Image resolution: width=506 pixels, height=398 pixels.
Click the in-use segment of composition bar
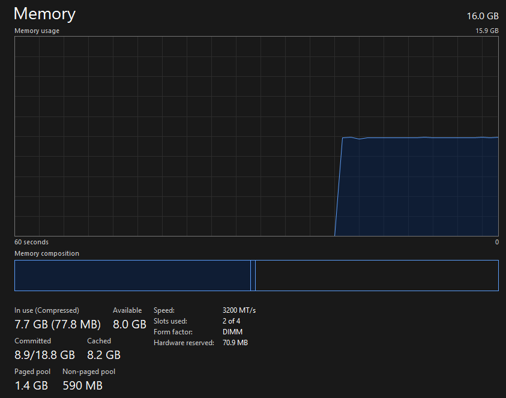click(133, 276)
